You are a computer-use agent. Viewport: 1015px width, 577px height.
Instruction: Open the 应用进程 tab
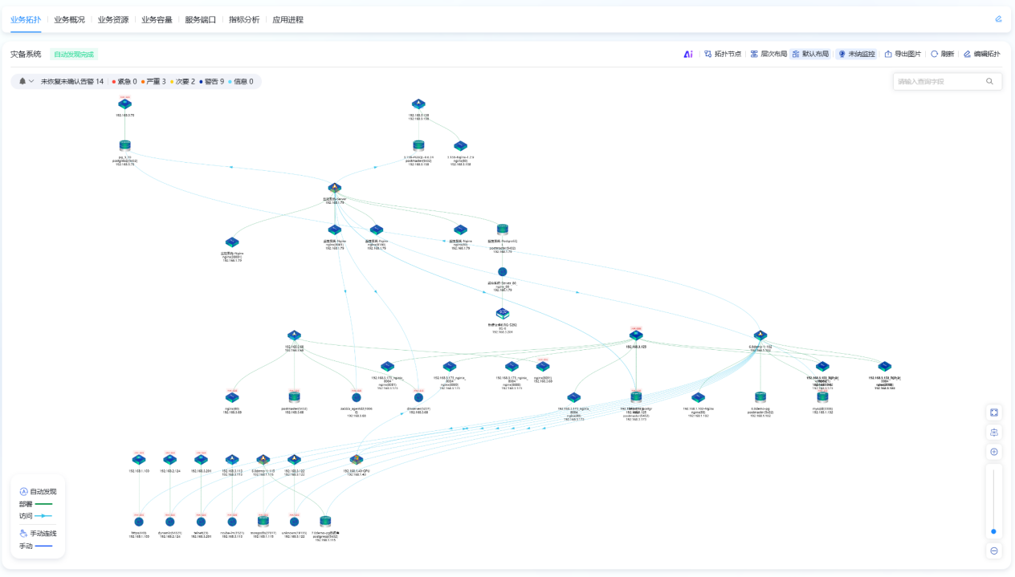click(287, 19)
